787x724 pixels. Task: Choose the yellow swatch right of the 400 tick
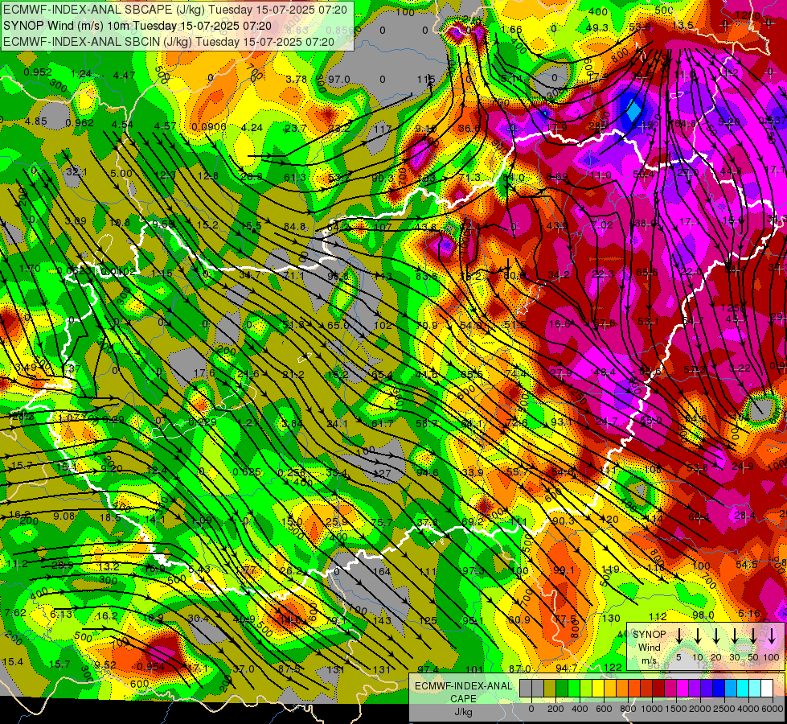tap(598, 689)
